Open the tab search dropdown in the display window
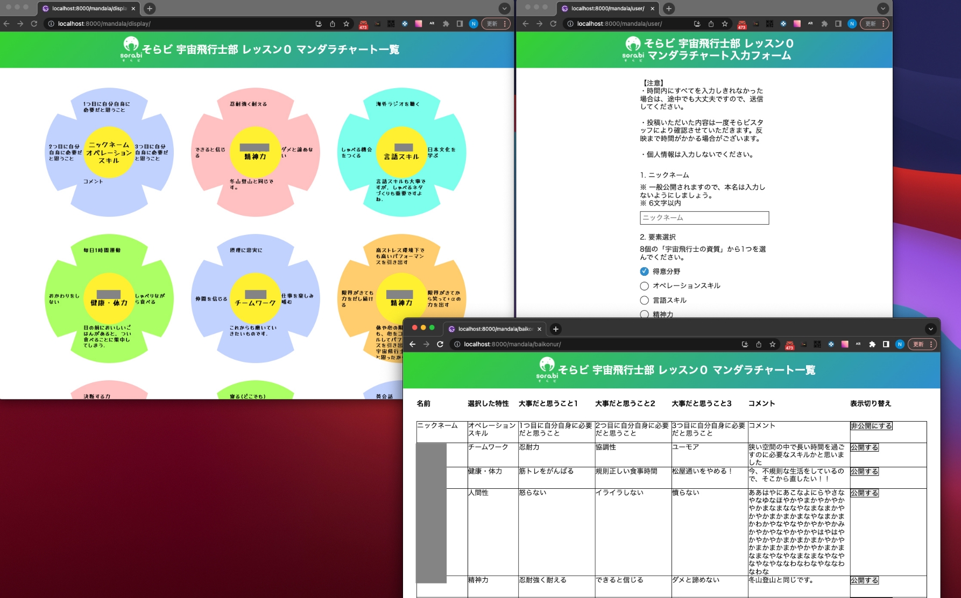 pyautogui.click(x=504, y=9)
